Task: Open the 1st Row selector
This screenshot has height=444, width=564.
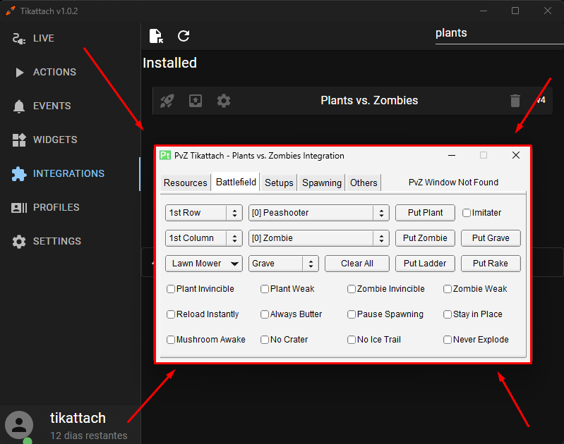Action: coord(204,213)
